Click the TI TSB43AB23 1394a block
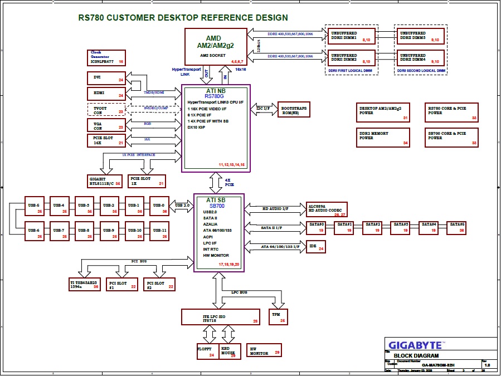 85,284
